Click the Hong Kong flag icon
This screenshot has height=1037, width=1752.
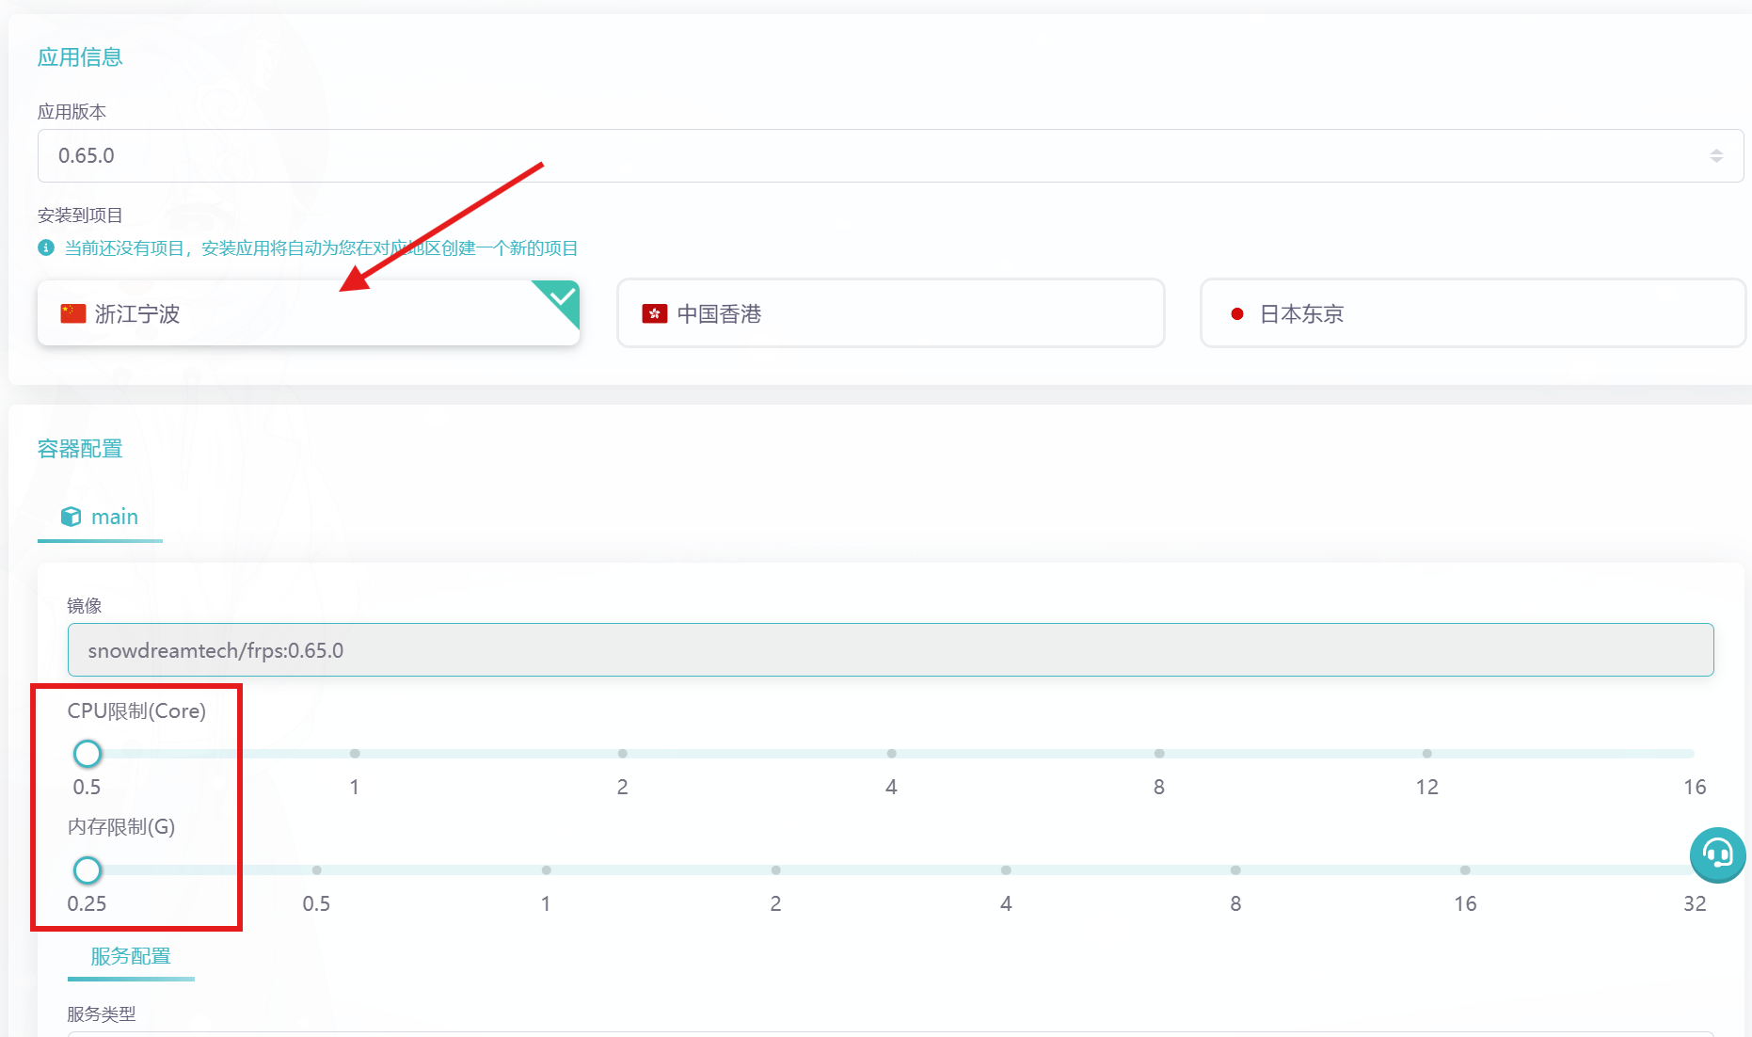tap(654, 313)
